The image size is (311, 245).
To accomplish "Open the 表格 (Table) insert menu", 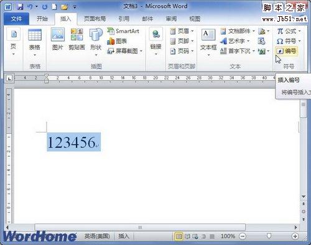I will click(x=35, y=42).
